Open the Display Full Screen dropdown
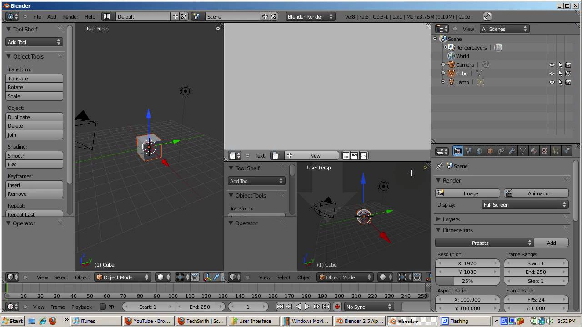 [x=525, y=205]
